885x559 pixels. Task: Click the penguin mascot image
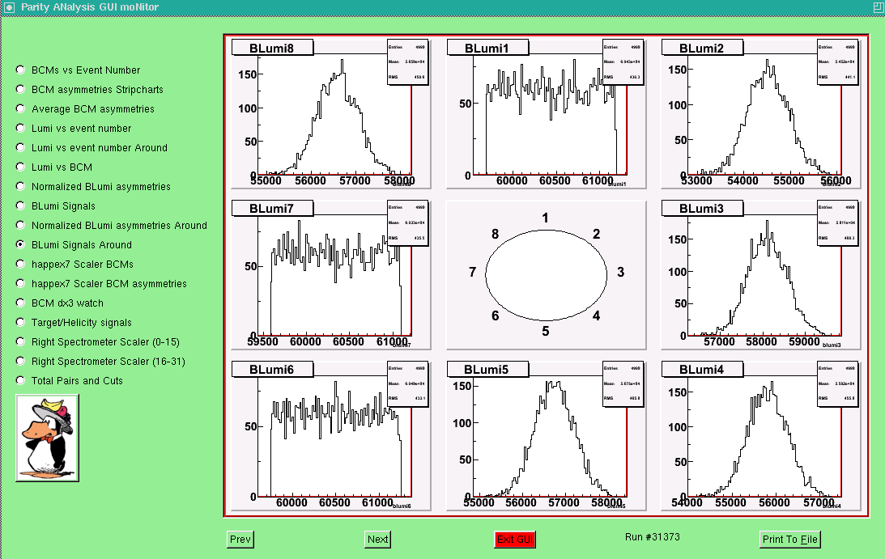48,438
